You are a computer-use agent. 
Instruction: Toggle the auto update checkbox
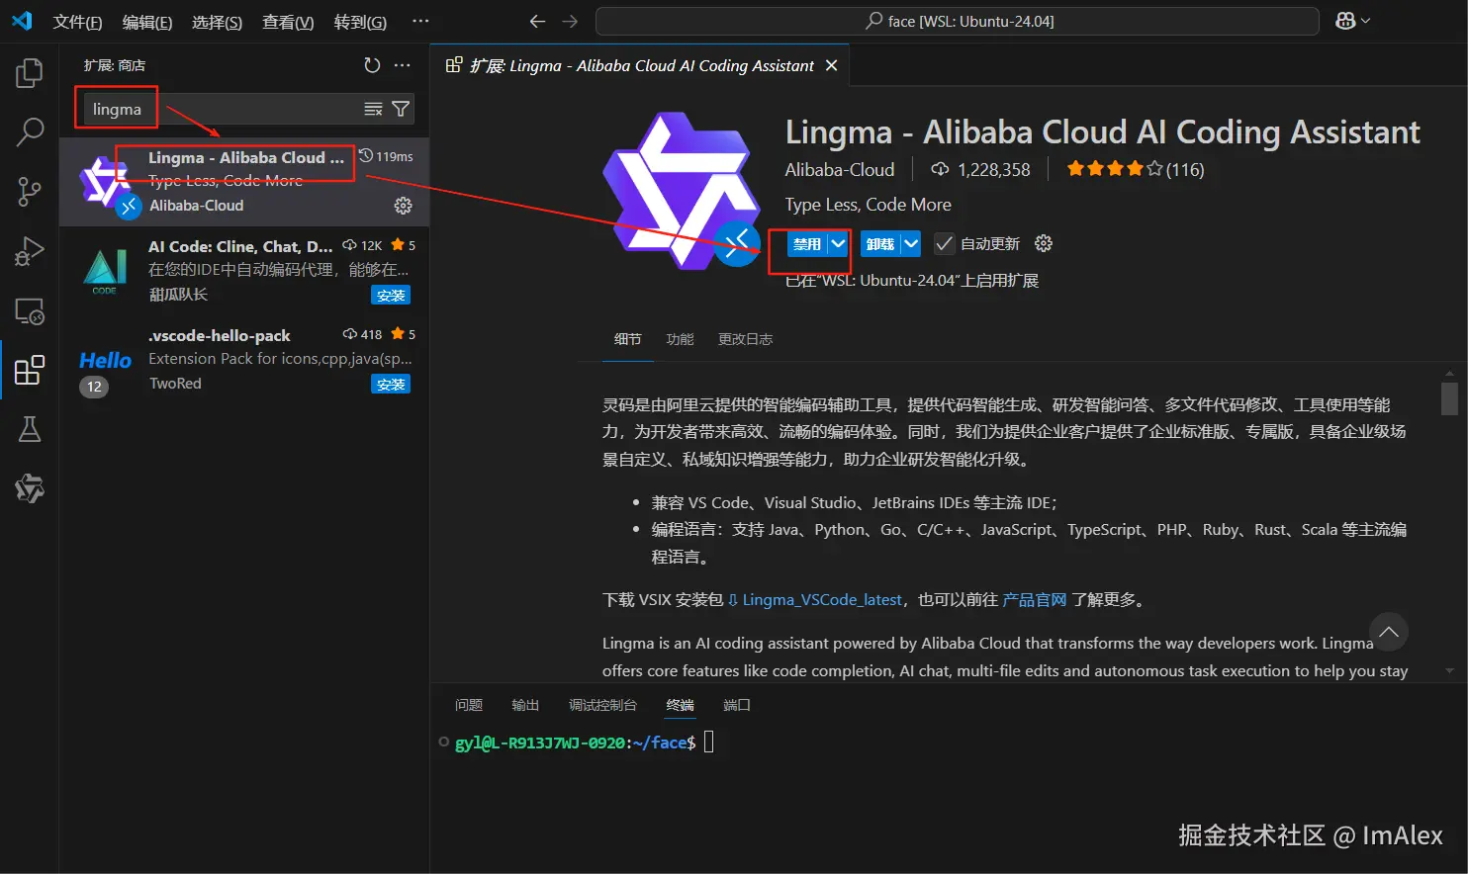945,243
